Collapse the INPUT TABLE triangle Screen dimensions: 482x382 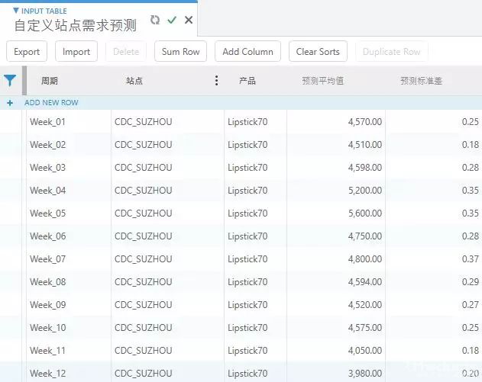16,11
